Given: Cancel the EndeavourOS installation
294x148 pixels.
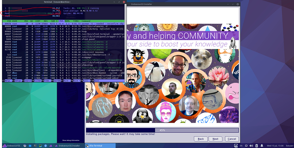Looking at the screenshot, I should [x=232, y=139].
